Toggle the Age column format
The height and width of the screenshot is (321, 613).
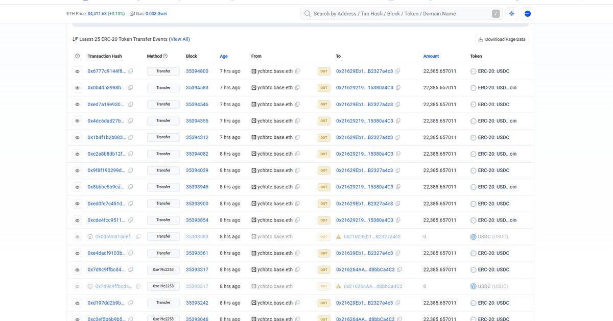click(224, 56)
